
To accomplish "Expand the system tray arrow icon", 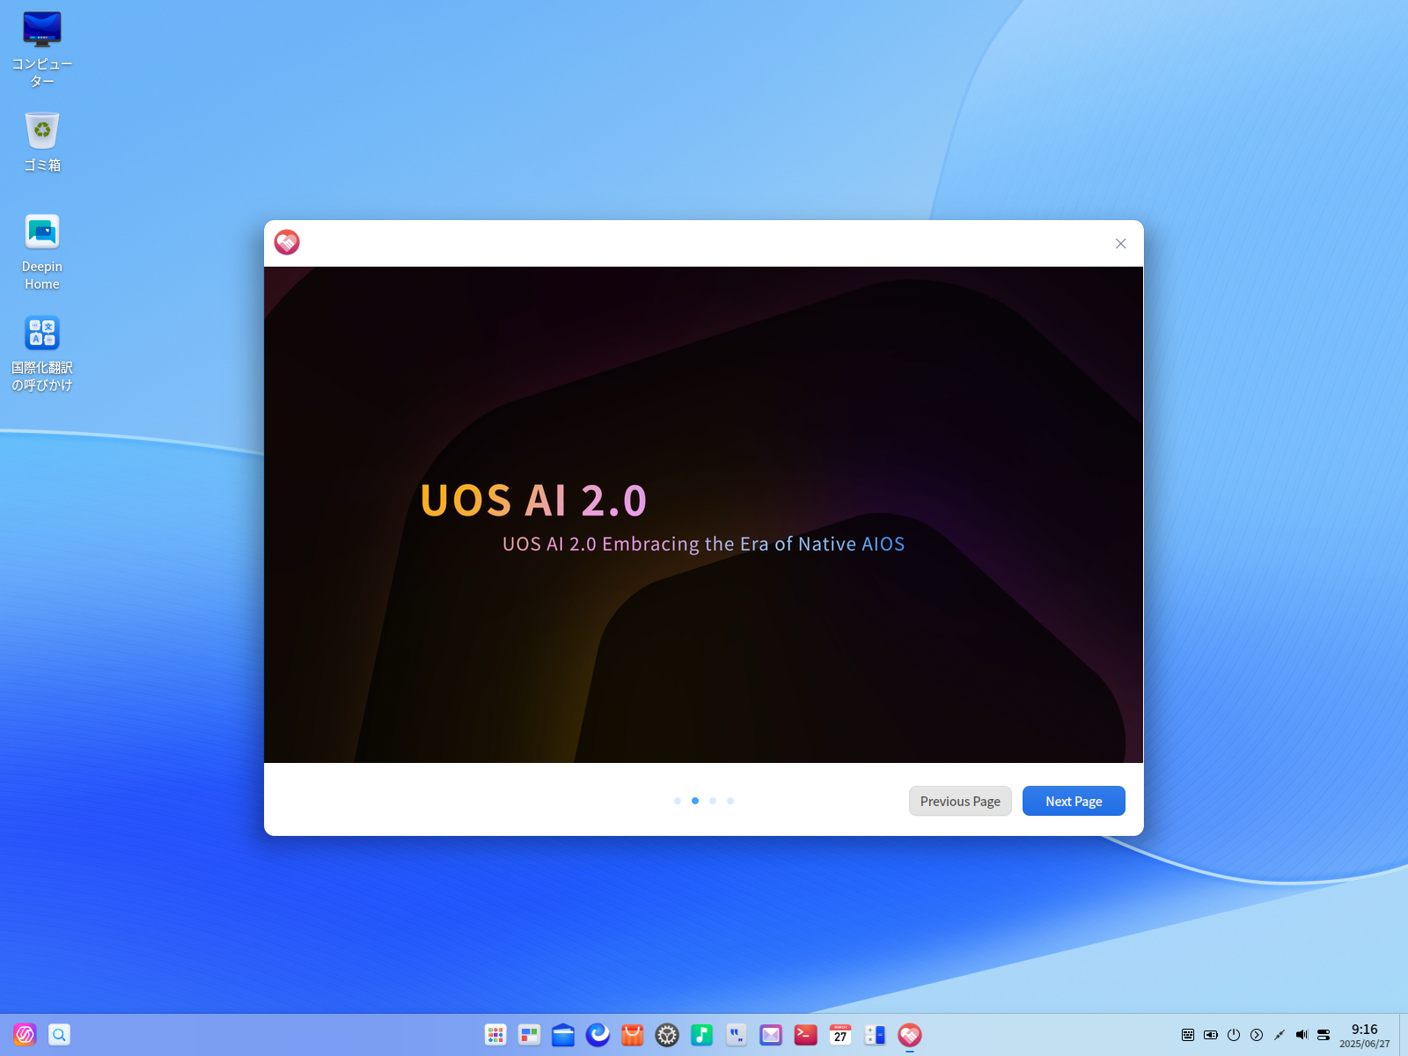I will [1257, 1035].
